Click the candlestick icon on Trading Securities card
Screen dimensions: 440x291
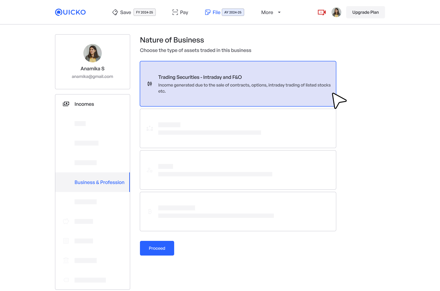tap(150, 84)
